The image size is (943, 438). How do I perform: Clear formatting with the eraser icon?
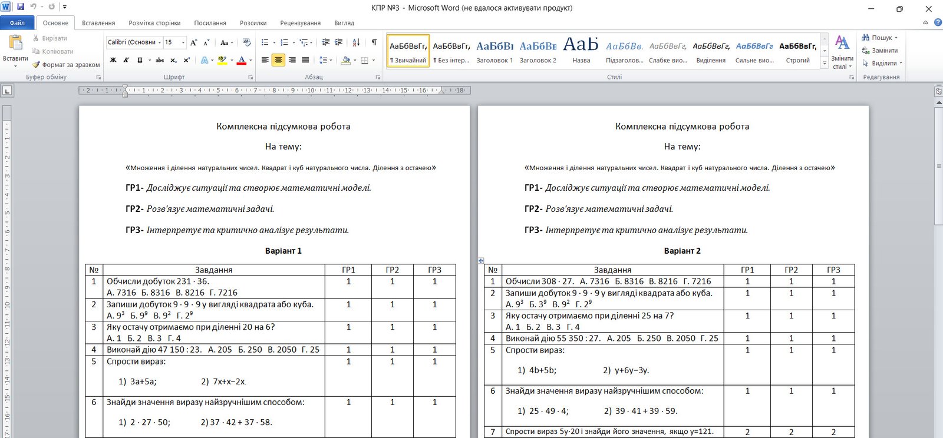pyautogui.click(x=247, y=42)
